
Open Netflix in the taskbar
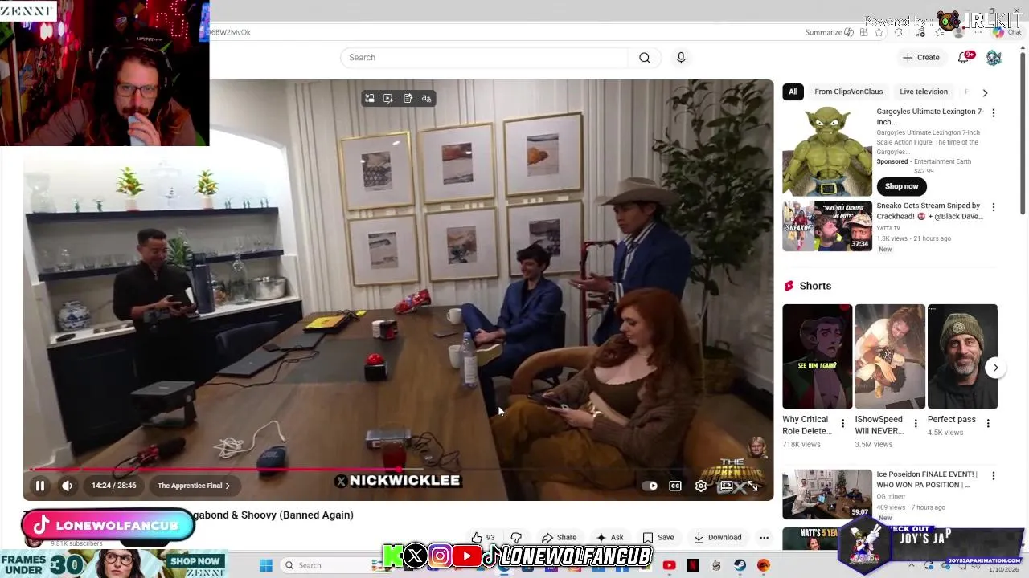coord(693,565)
